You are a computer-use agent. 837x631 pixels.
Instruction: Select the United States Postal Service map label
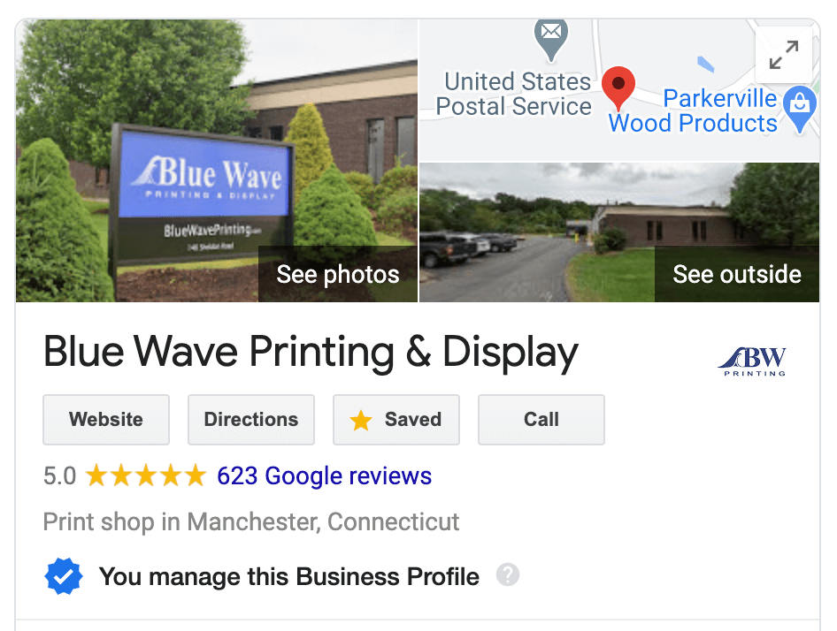pyautogui.click(x=514, y=94)
